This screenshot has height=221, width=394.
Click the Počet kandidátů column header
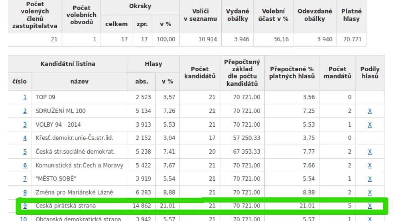tap(200, 73)
